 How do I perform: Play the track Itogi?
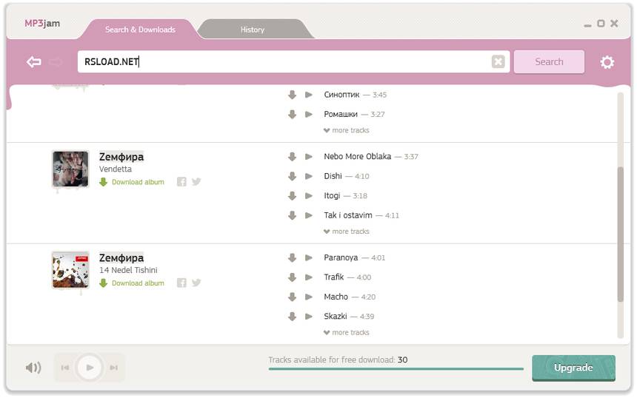tap(309, 195)
